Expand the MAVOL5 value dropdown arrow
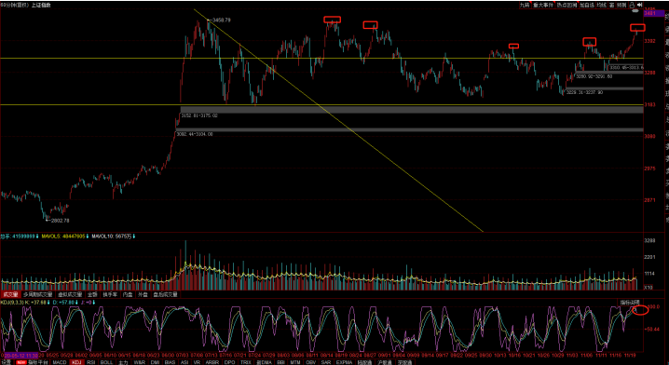The width and height of the screenshot is (669, 365). click(x=88, y=237)
